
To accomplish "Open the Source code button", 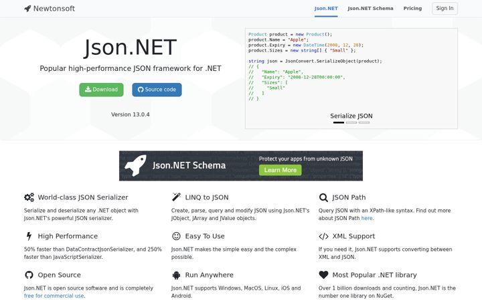I will coord(157,90).
